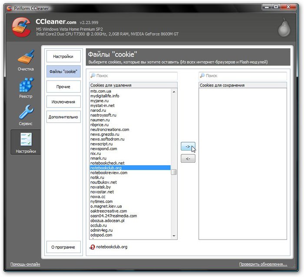Open the Очистка cleaner section
The width and height of the screenshot is (304, 277).
26,60
